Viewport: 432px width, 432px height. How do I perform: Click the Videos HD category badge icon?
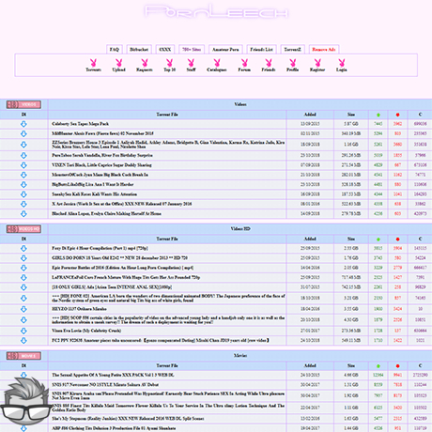click(23, 229)
